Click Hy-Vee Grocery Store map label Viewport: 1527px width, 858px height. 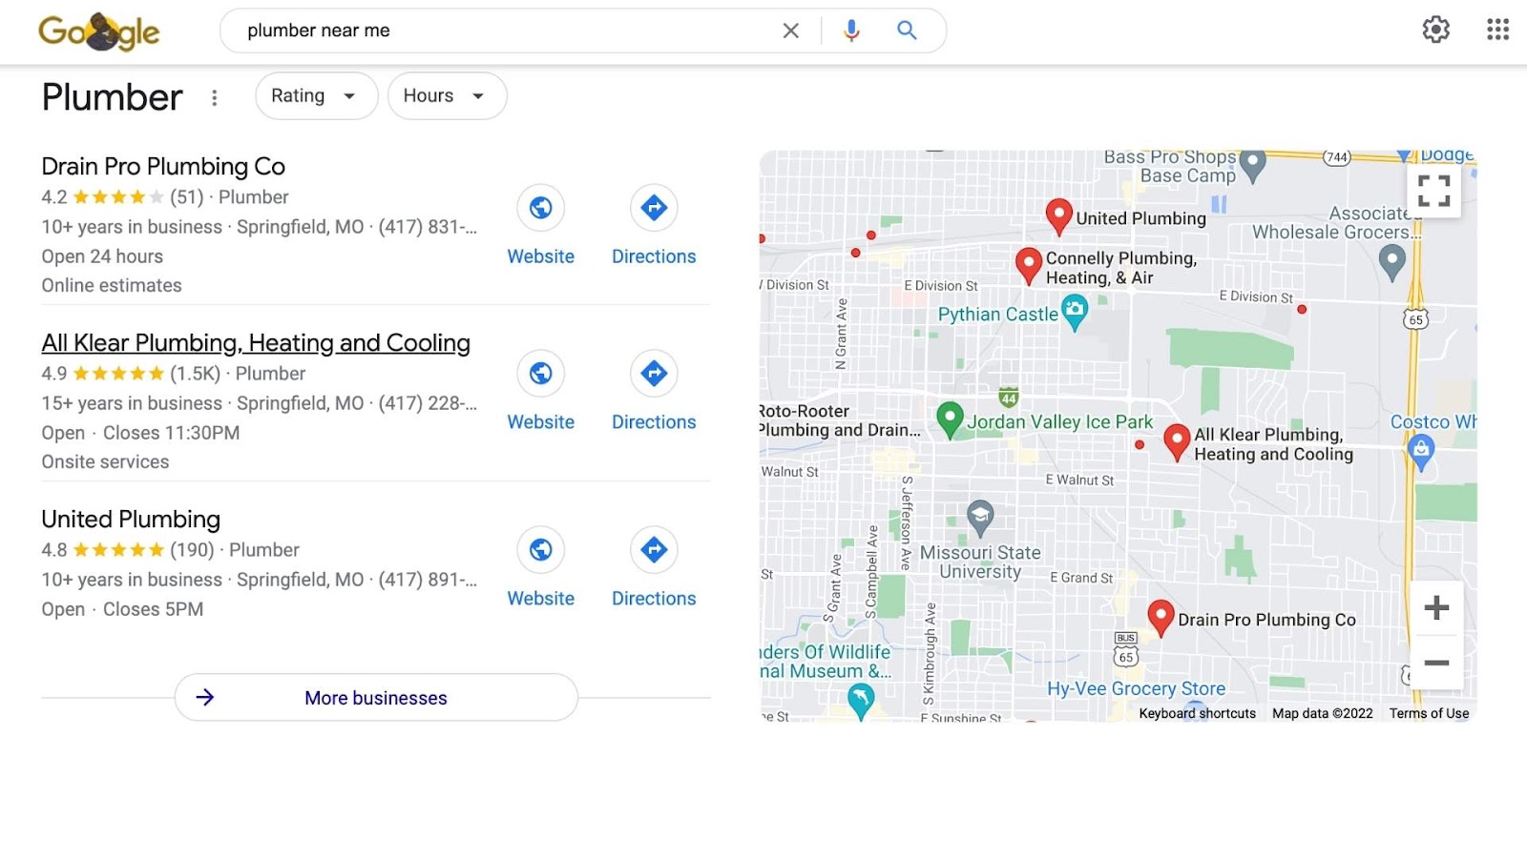tap(1136, 688)
